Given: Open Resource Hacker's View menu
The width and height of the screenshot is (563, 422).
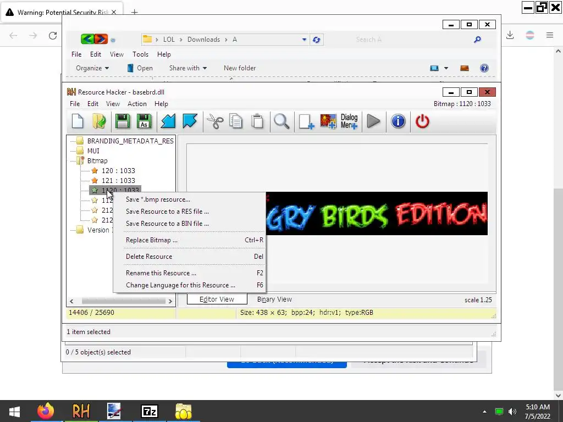Looking at the screenshot, I should click(113, 104).
